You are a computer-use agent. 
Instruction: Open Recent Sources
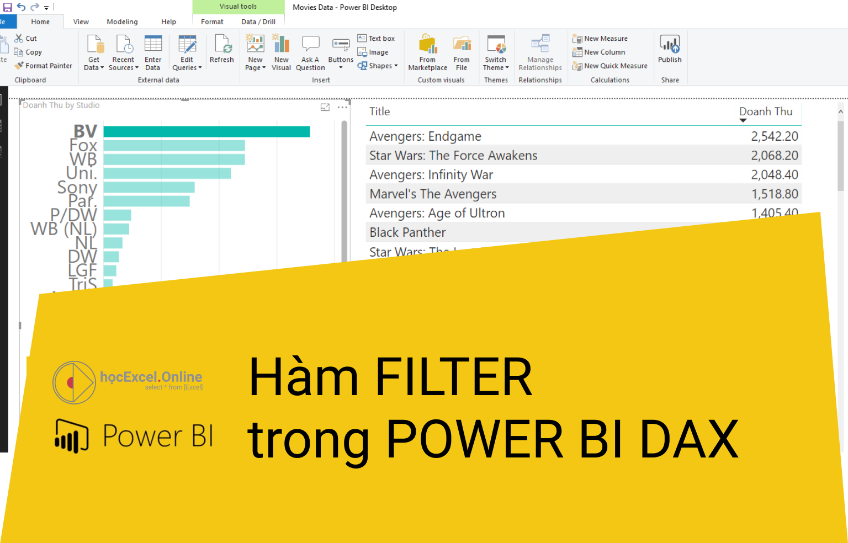[123, 51]
